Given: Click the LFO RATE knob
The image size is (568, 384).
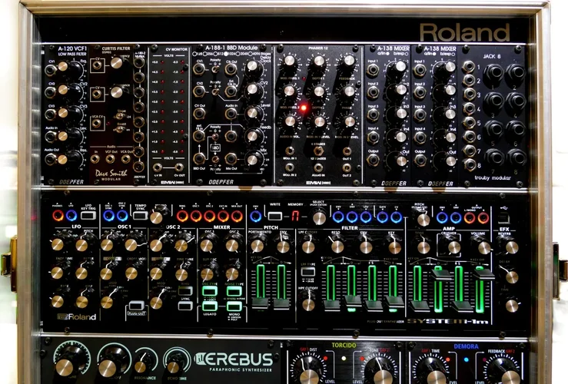Looking at the screenshot, I should click(57, 302).
